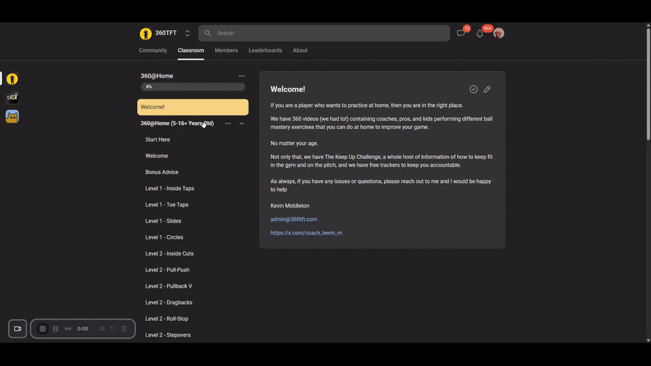Screen dimensions: 651x366
Task: Collapse the 360@Home (5-16+ Years Old) section
Action: coord(242,123)
